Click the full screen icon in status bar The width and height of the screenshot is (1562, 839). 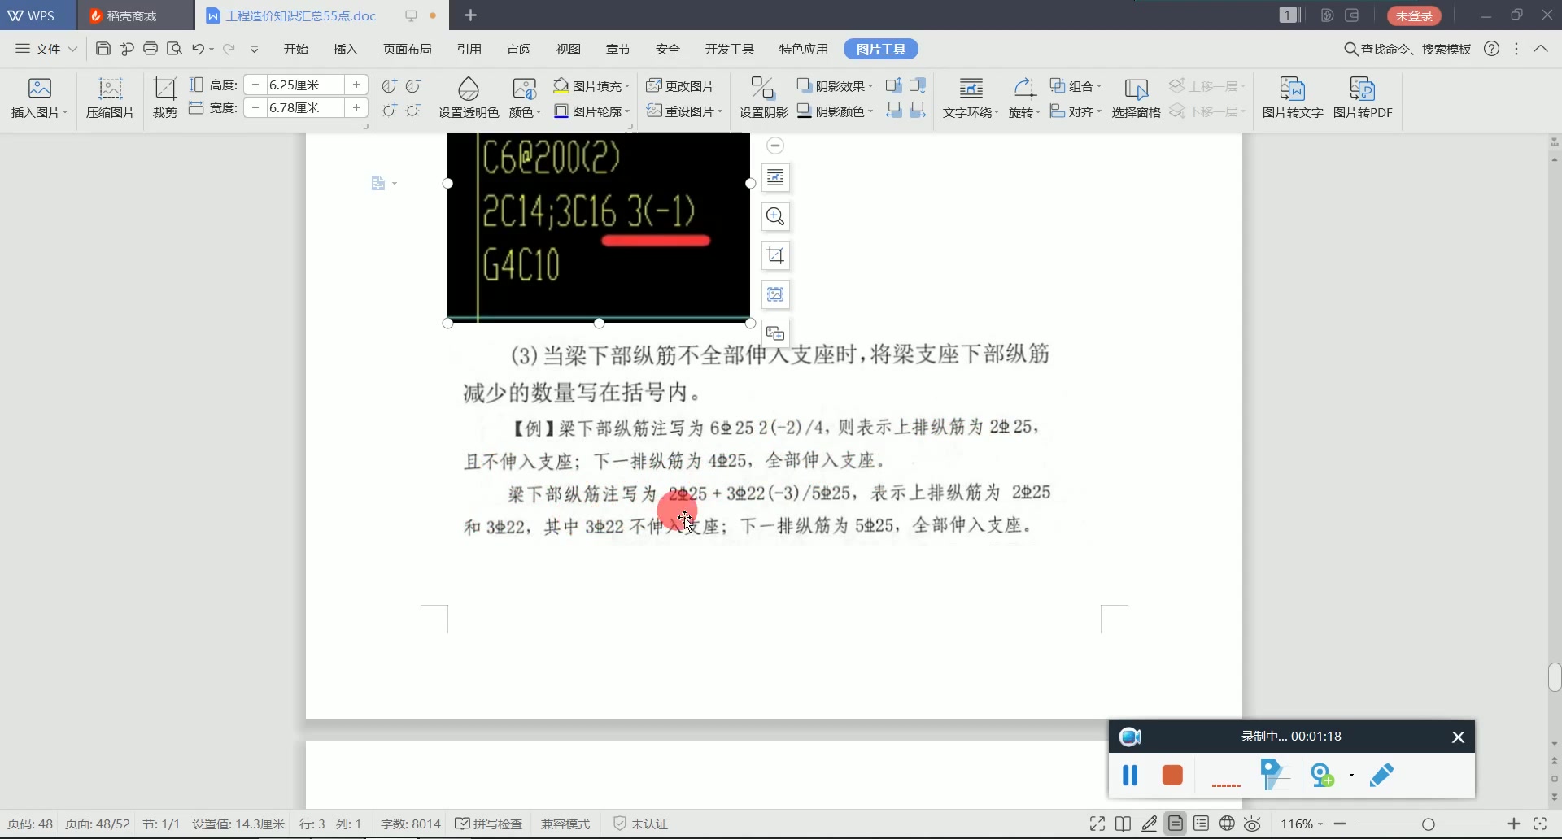tap(1097, 824)
